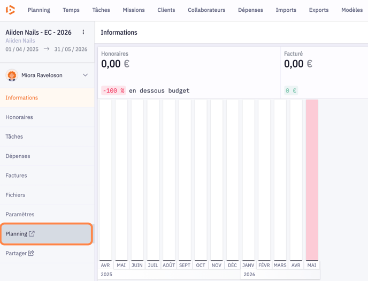Expand the Miora Raveloson collaborator dropdown
The width and height of the screenshot is (368, 281).
(x=85, y=75)
